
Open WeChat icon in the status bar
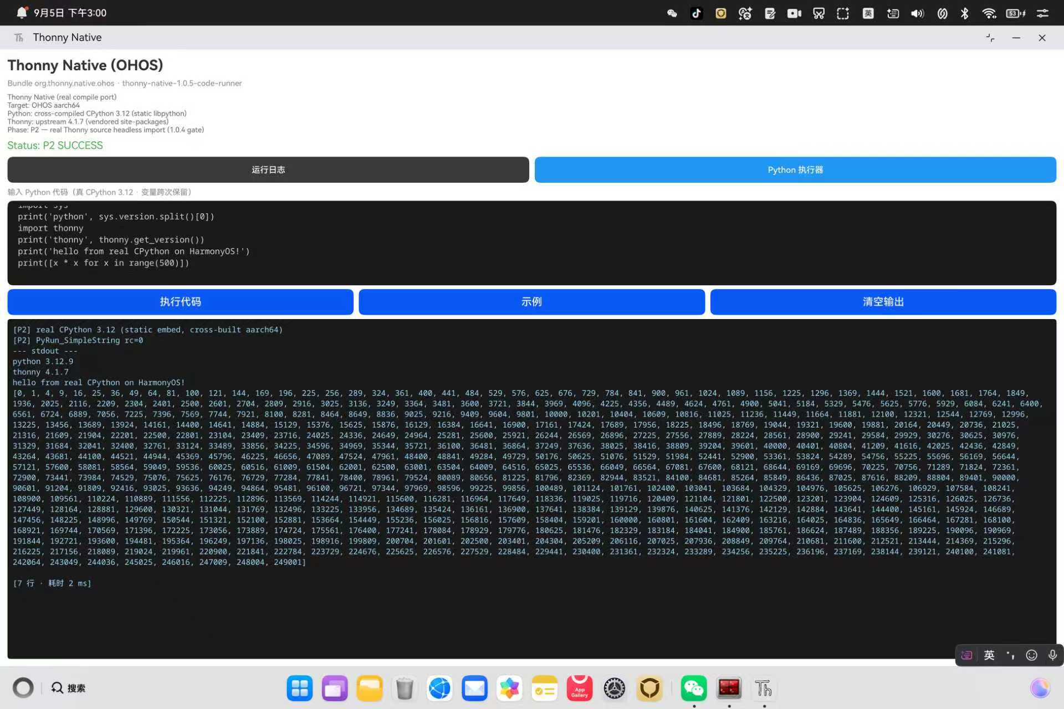coord(672,13)
